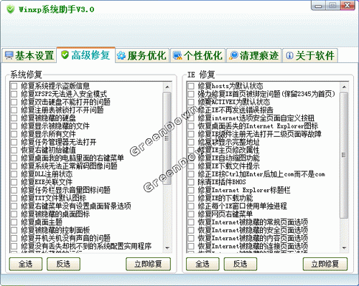Click the down arrow of system repair list scrollbar
Screen dimensions: 359x286
pos(167,248)
